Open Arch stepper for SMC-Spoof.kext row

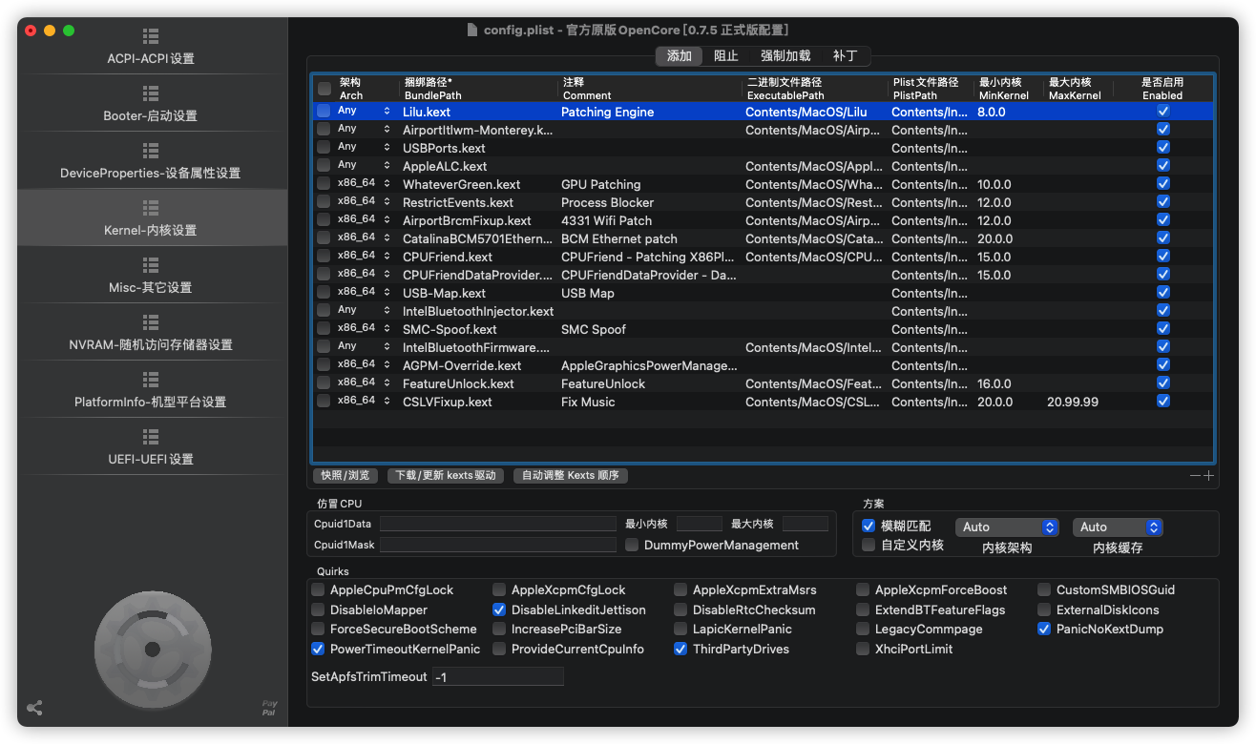point(387,329)
